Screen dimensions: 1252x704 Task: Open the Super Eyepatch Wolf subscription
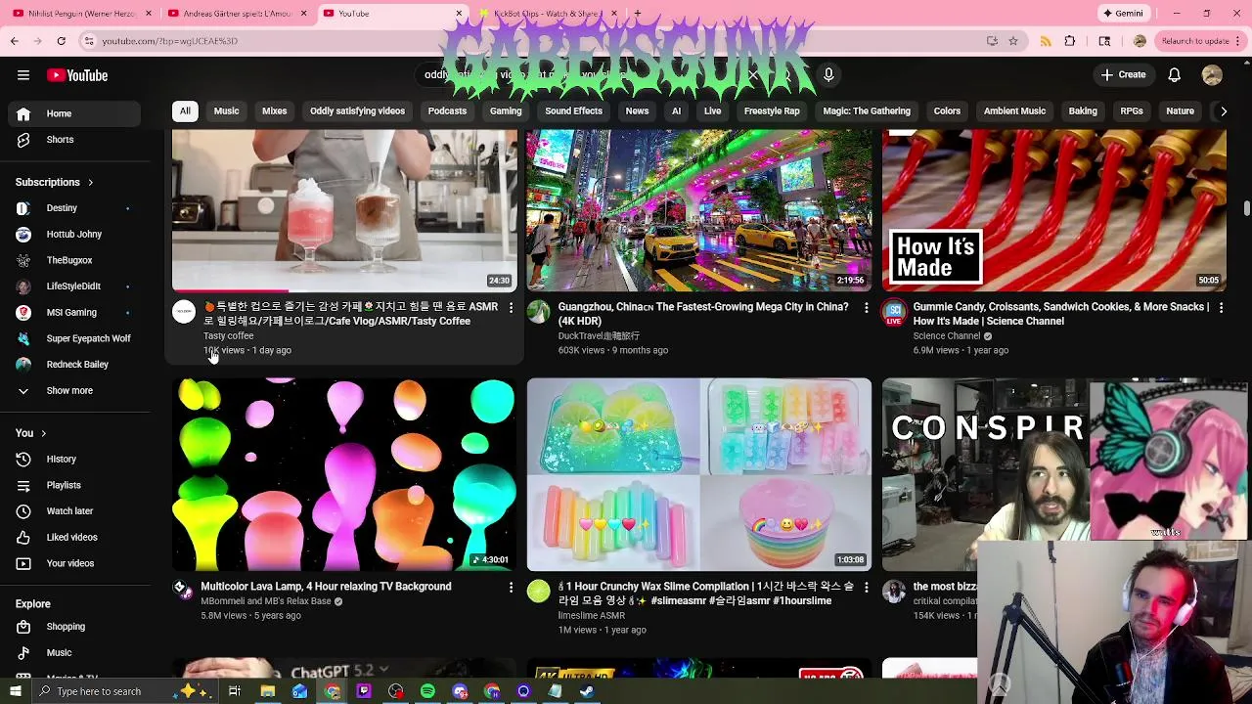74,338
